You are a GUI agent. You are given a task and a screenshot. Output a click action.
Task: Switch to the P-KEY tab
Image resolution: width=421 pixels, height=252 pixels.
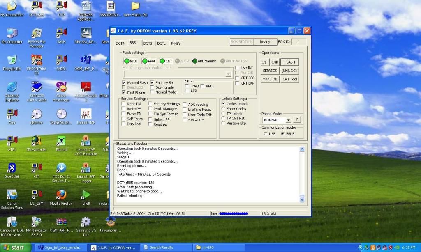[176, 44]
